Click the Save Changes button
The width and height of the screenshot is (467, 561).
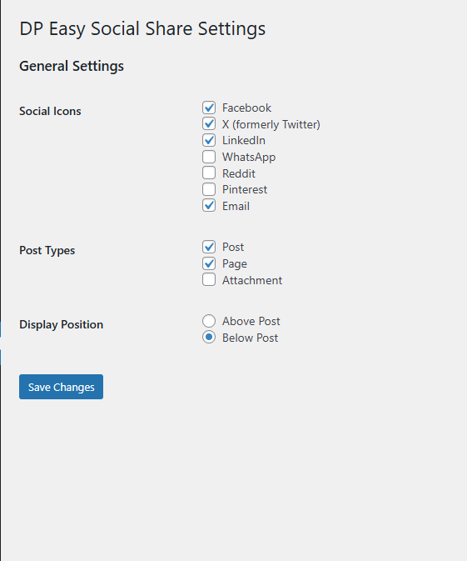pos(61,387)
